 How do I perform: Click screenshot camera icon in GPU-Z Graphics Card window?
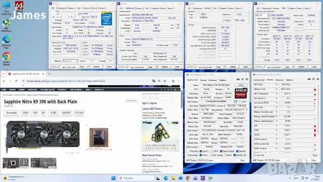pos(238,79)
